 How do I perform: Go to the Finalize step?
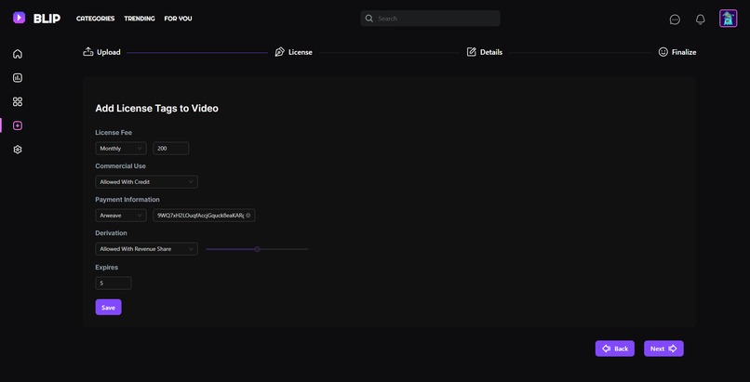[677, 52]
